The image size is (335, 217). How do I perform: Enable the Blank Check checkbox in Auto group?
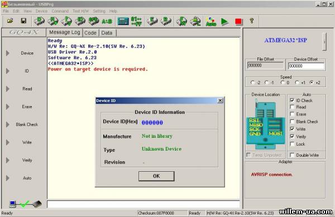coord(292,122)
